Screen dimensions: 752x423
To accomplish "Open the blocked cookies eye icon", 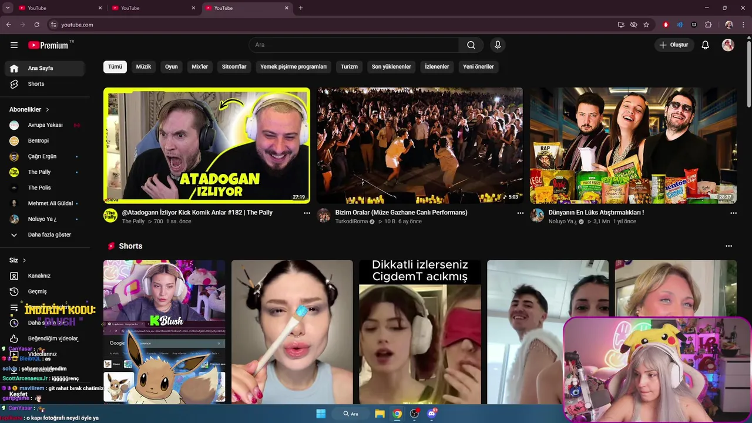I will pos(633,25).
